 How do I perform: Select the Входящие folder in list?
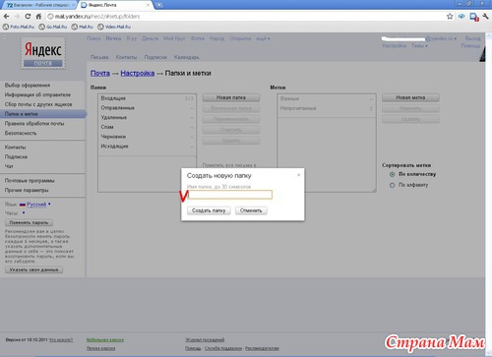(x=147, y=98)
